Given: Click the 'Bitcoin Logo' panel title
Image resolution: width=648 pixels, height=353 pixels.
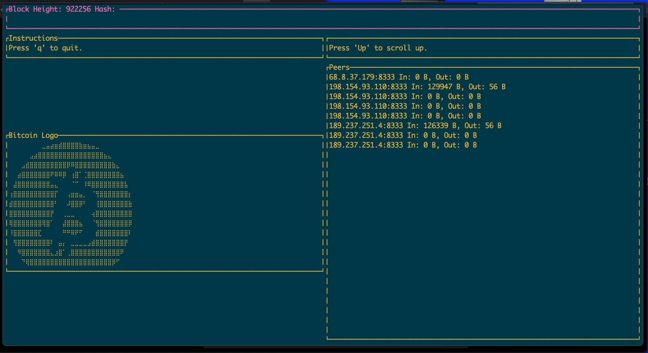Looking at the screenshot, I should point(33,135).
